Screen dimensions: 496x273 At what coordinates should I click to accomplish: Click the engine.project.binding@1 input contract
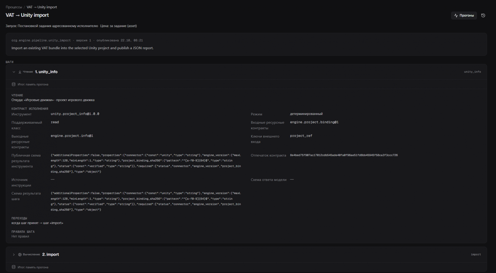tap(314, 122)
